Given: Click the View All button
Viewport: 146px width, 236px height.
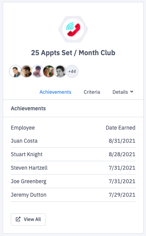Looking at the screenshot, I should tap(28, 219).
